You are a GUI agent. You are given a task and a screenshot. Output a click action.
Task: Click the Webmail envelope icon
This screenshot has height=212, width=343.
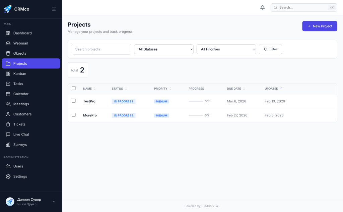8,43
